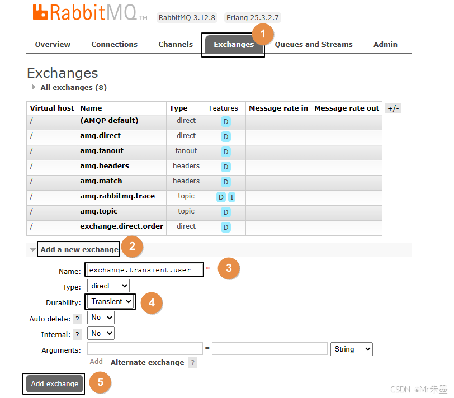Screen dimensions: 454x398
Task: Click the D badge of exchange.direct.order
Action: coord(226,227)
